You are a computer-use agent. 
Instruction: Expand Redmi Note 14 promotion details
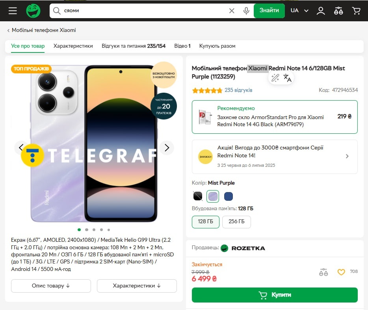(x=347, y=156)
